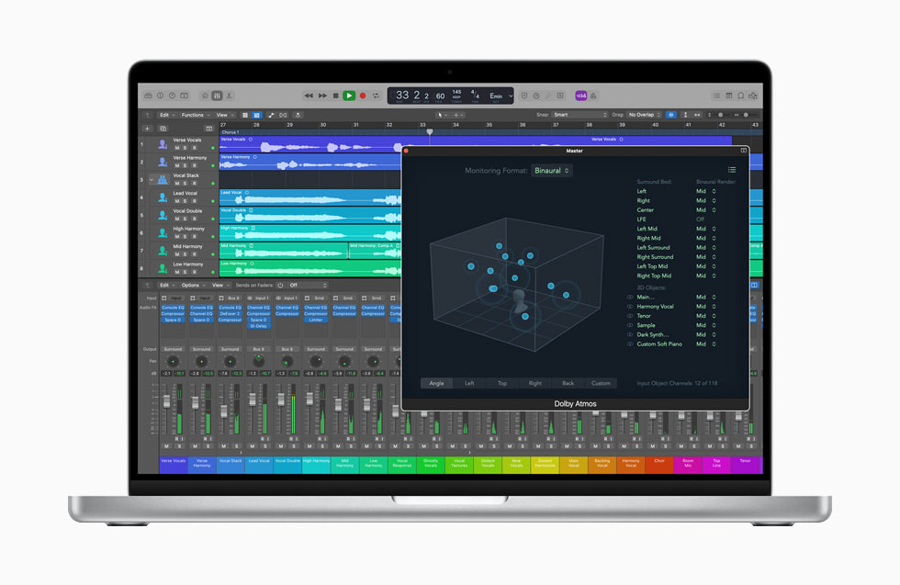Screen dimensions: 900x585
Task: Click the Angle view button in Dolby Atmos
Action: 436,383
